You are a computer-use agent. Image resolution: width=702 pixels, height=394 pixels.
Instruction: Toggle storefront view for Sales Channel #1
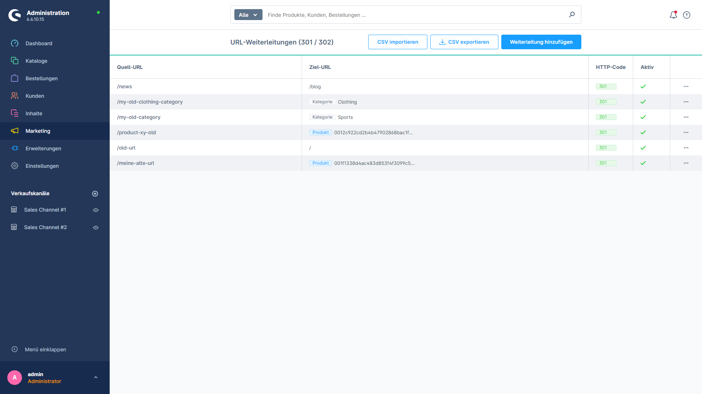[x=96, y=210]
